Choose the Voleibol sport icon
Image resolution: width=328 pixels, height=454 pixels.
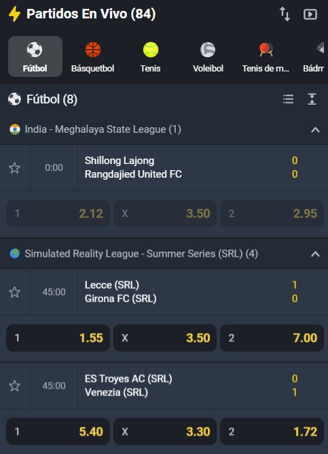tap(208, 50)
